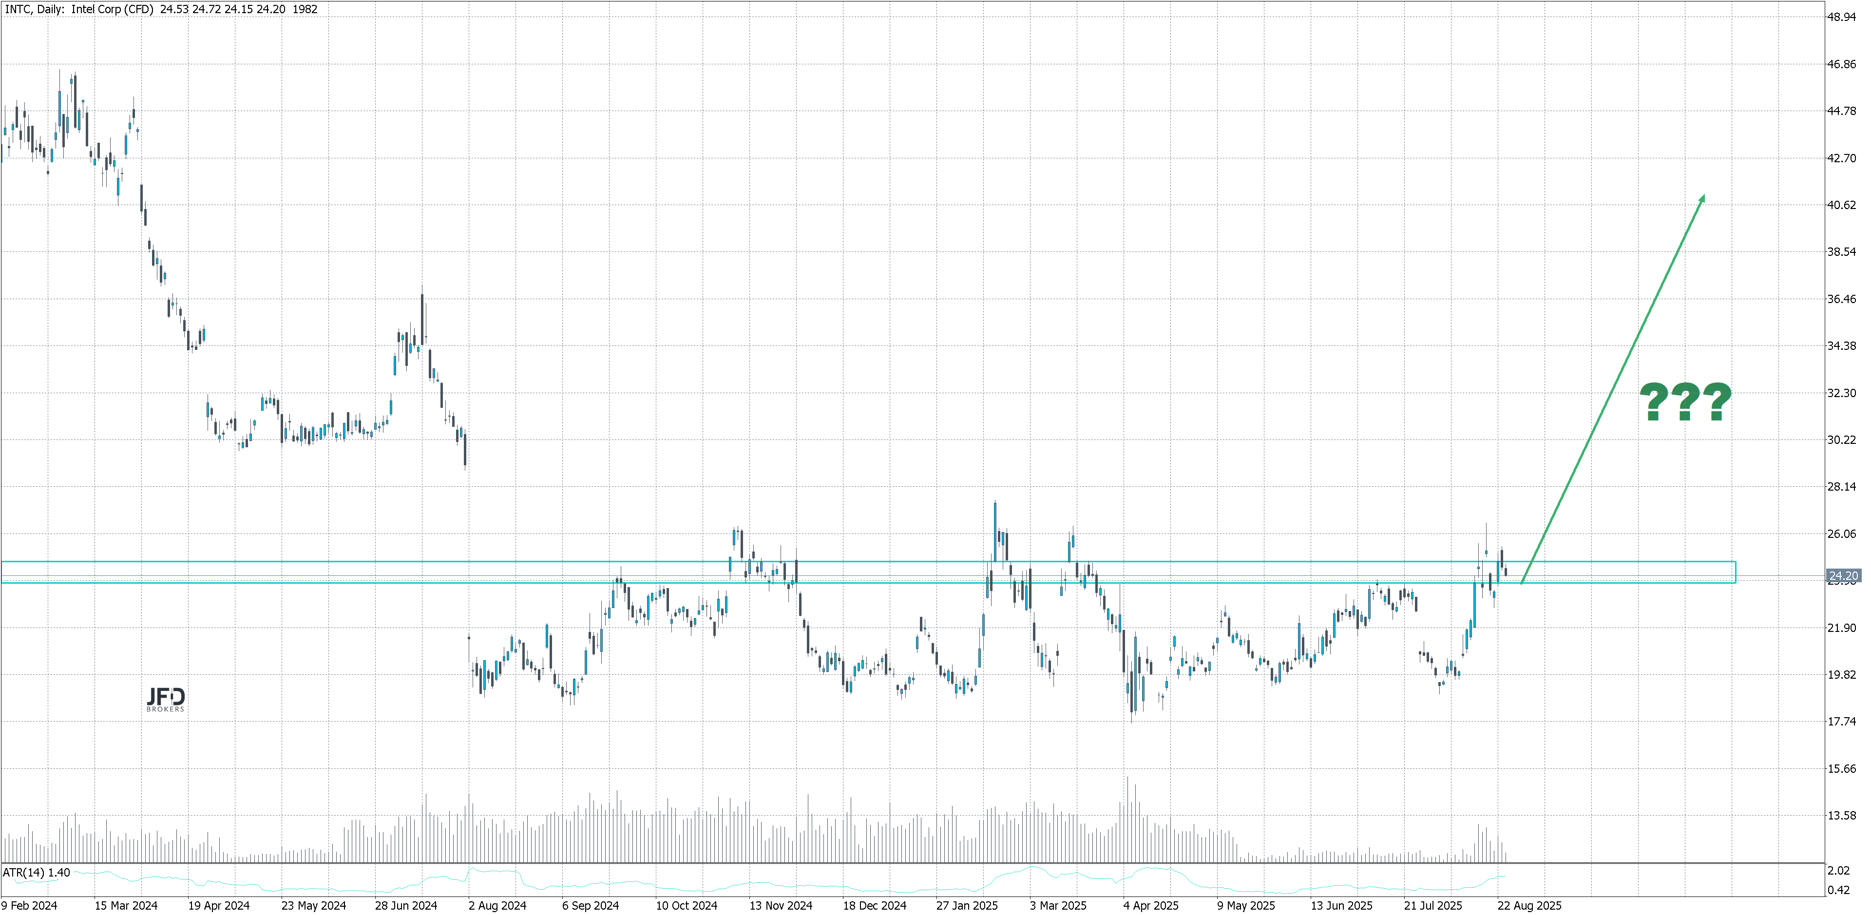
Task: Click the 38.54 price axis label
Action: pyautogui.click(x=1841, y=252)
